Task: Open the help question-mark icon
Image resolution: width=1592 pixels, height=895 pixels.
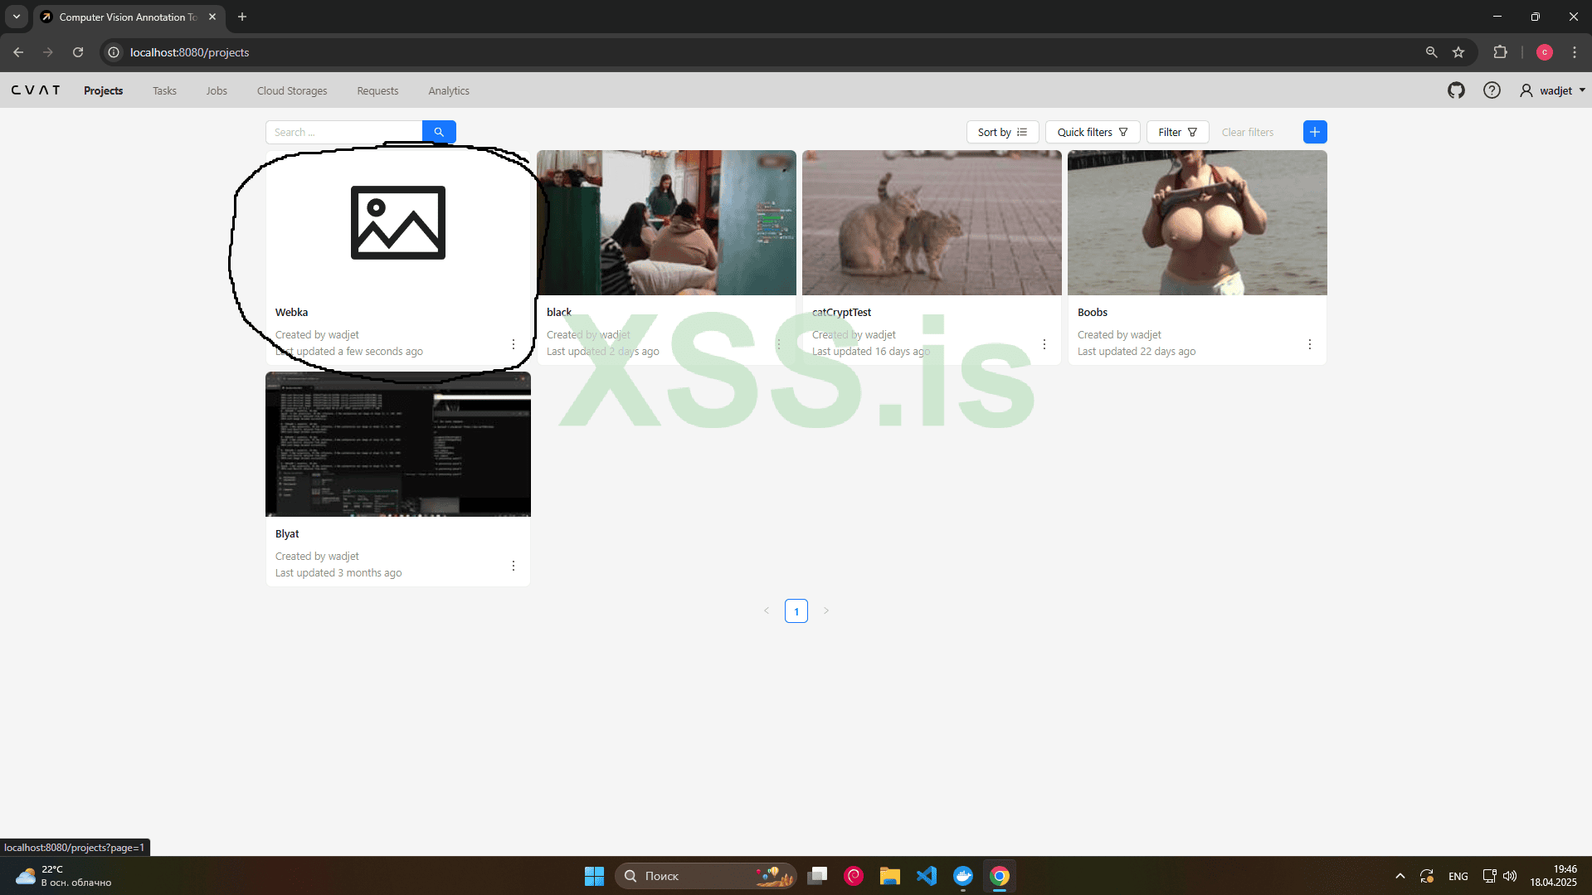Action: pos(1492,90)
